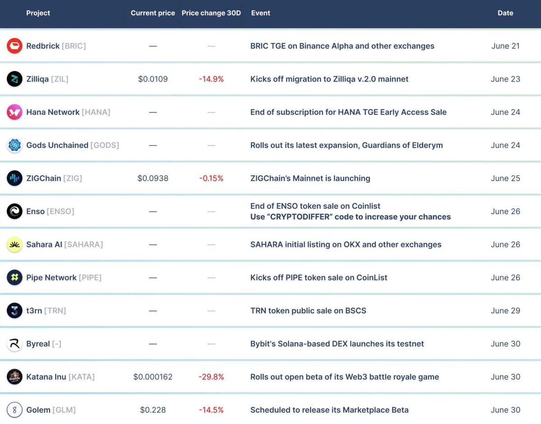
Task: Click the Sahara AI June 26 date
Action: (505, 245)
